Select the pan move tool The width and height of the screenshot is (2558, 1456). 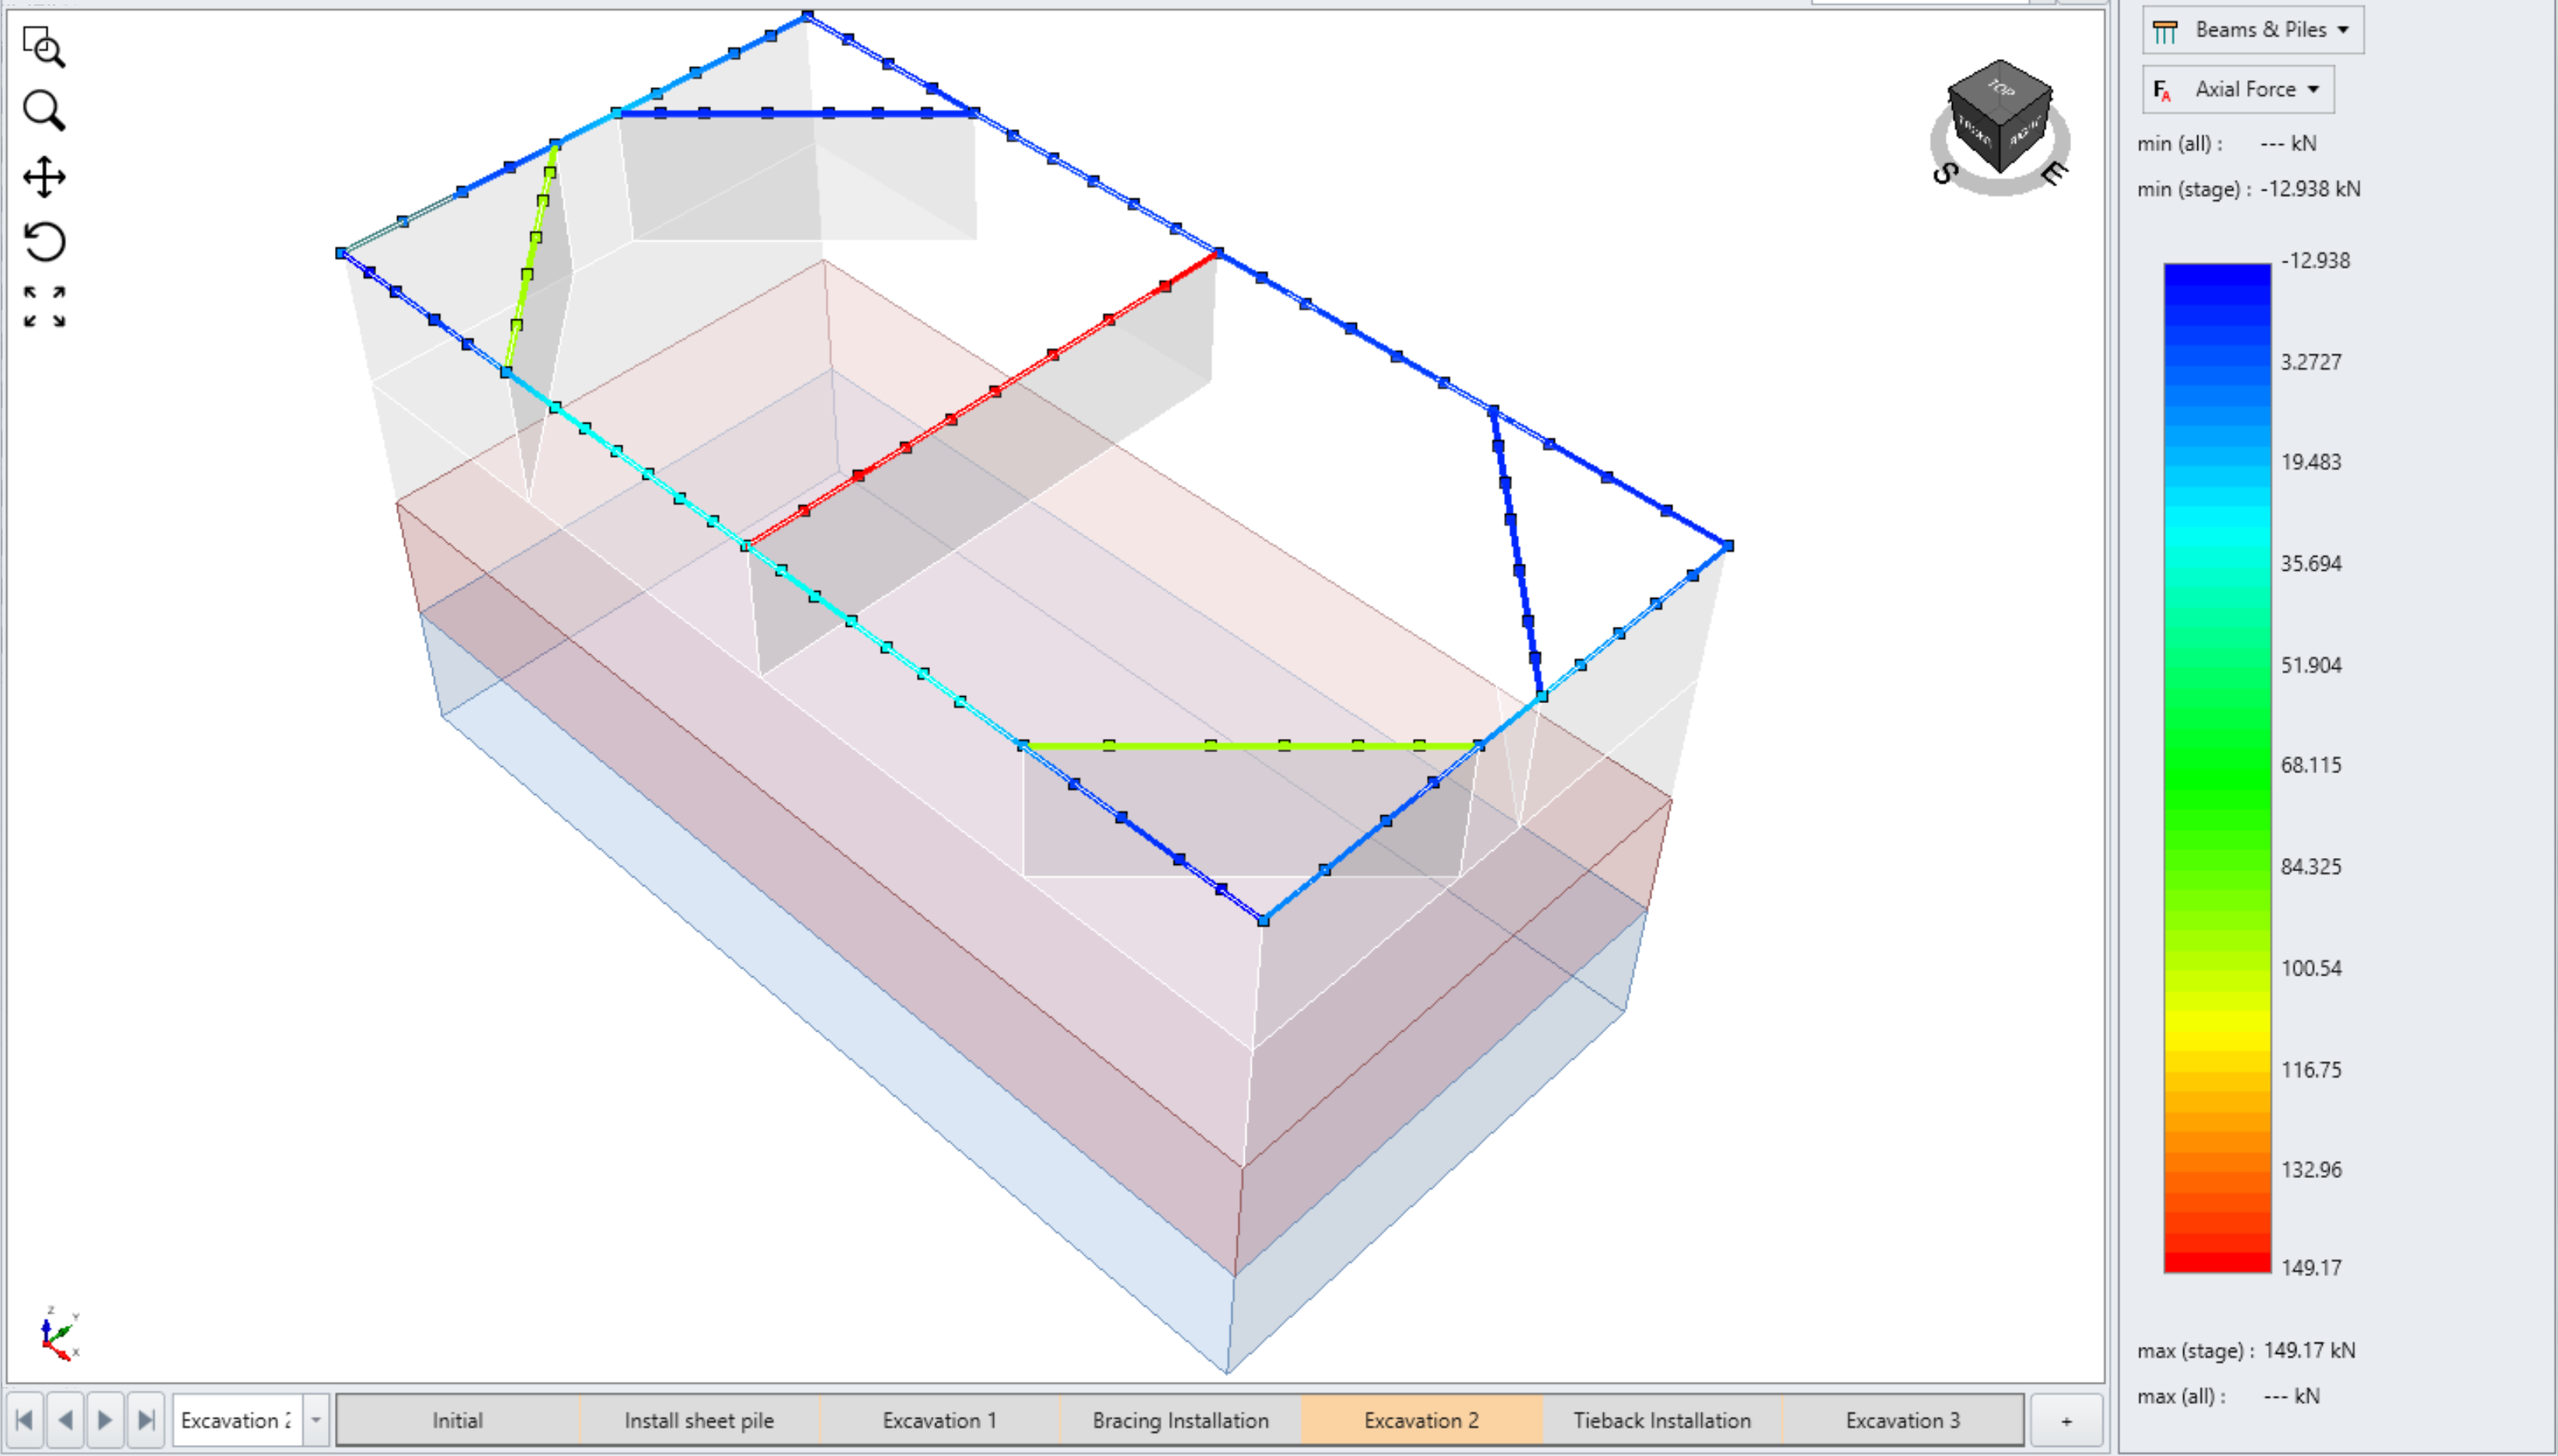tap(44, 177)
